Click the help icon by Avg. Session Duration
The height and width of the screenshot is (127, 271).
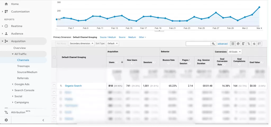click(x=207, y=63)
